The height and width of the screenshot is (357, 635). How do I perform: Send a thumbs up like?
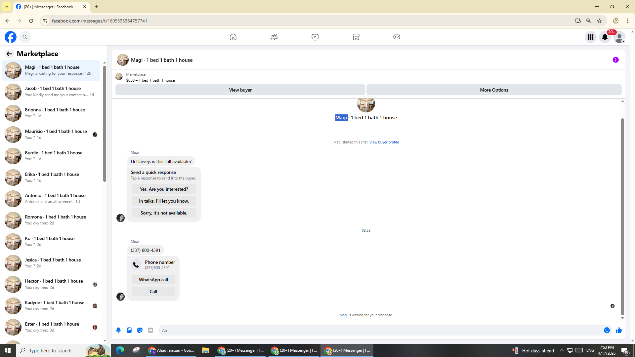(x=618, y=330)
